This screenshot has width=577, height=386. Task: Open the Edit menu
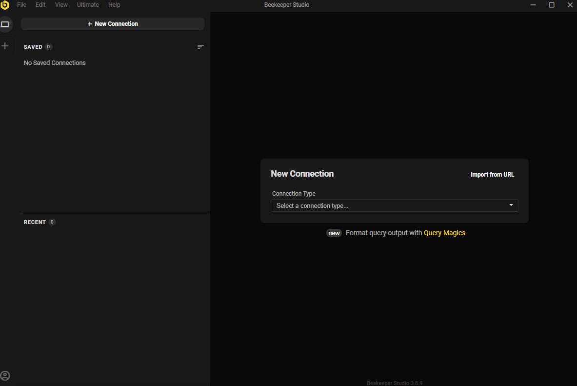(x=40, y=5)
